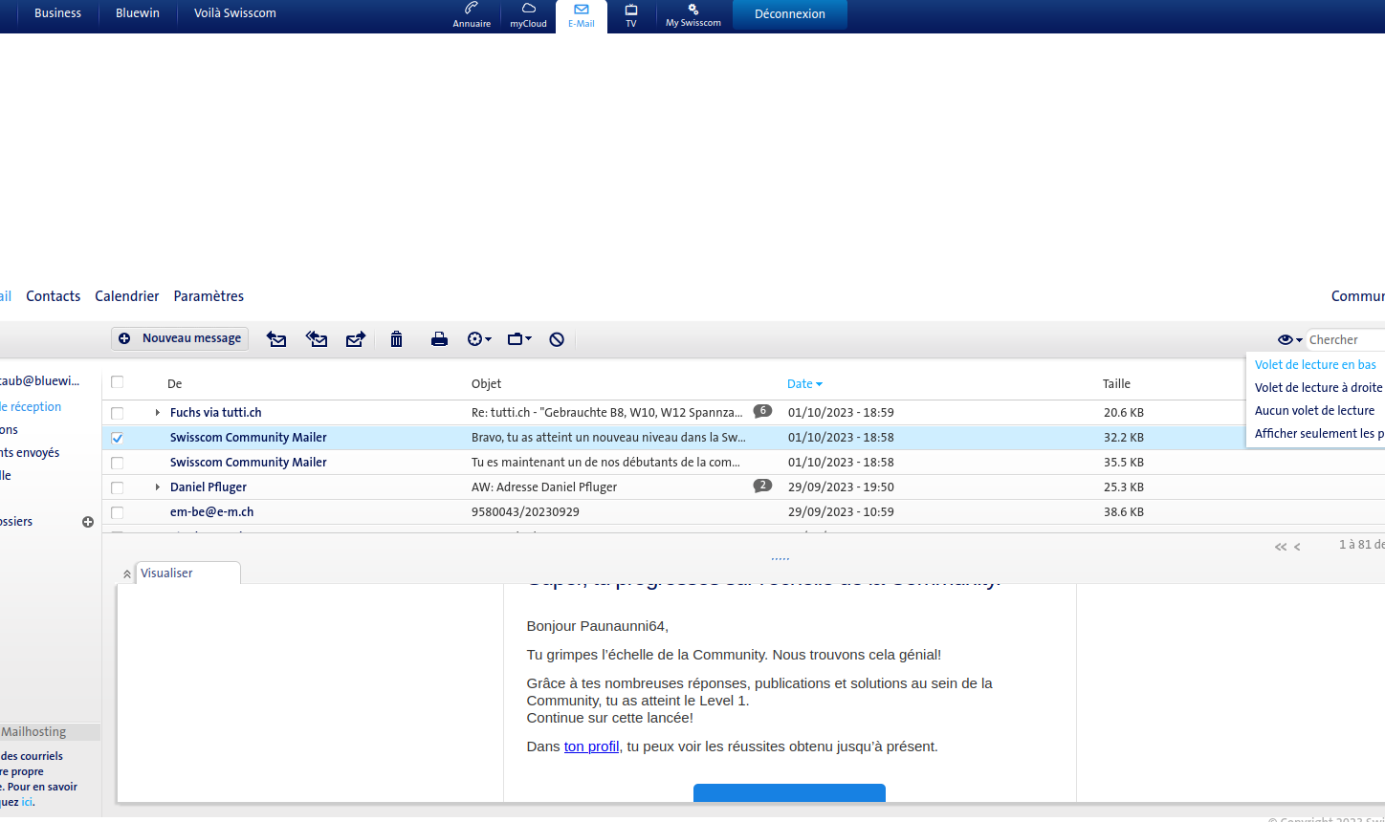Click the reply envelope icon
The height and width of the screenshot is (822, 1385).
(x=276, y=339)
